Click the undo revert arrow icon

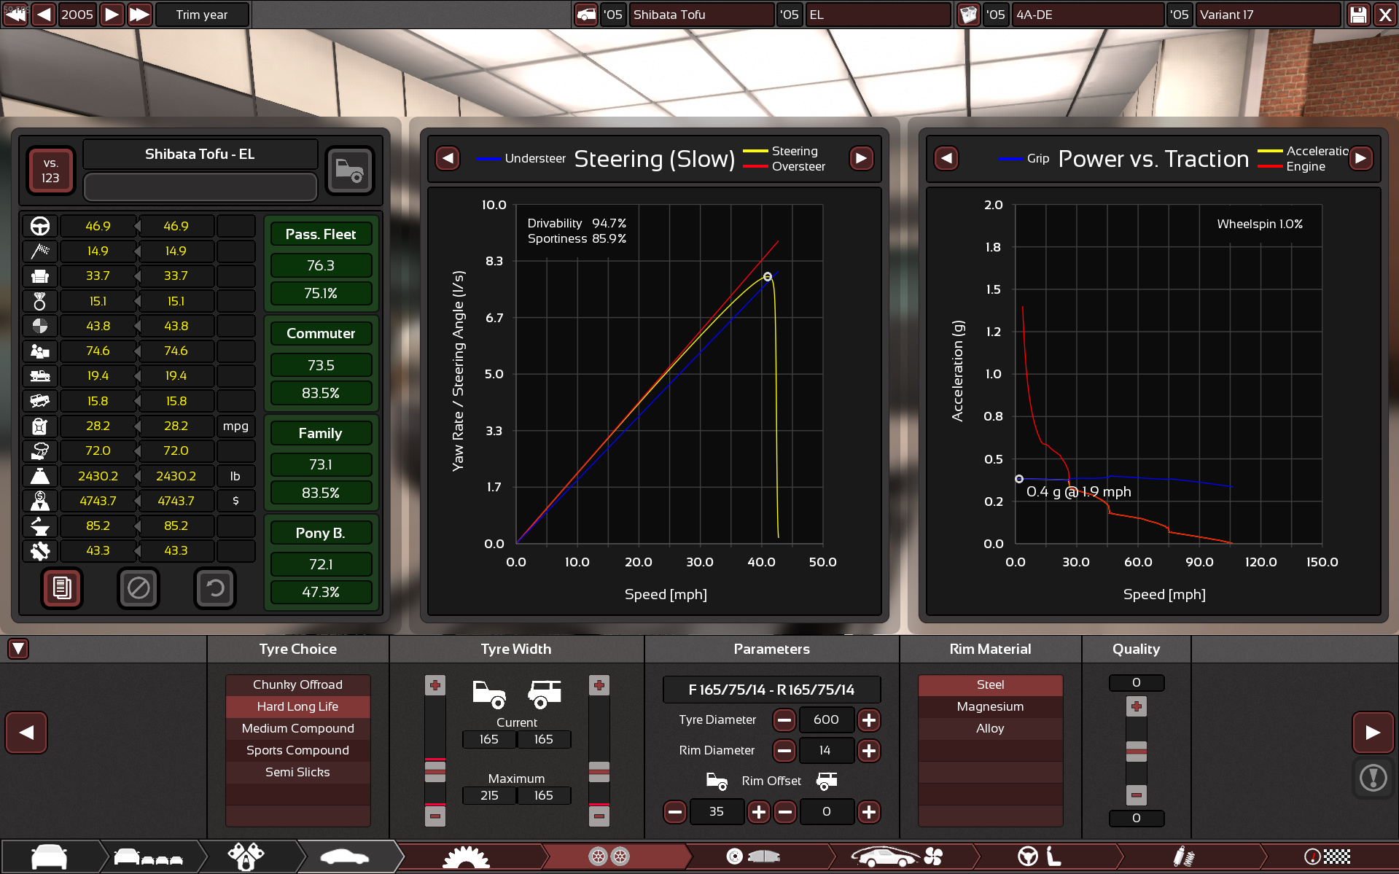point(215,588)
